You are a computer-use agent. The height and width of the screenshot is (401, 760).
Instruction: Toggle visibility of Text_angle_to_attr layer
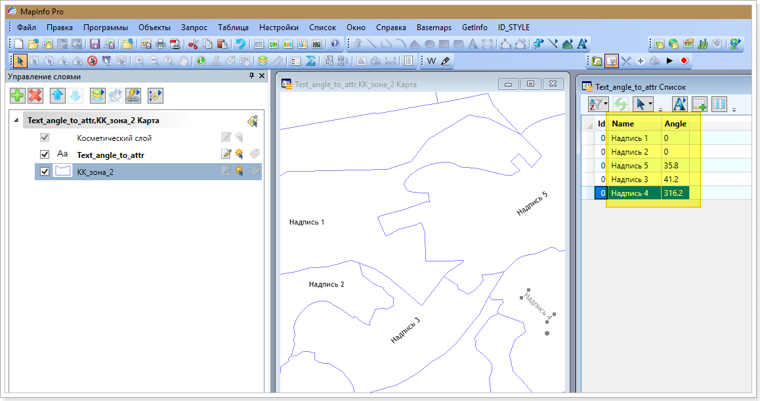point(45,155)
